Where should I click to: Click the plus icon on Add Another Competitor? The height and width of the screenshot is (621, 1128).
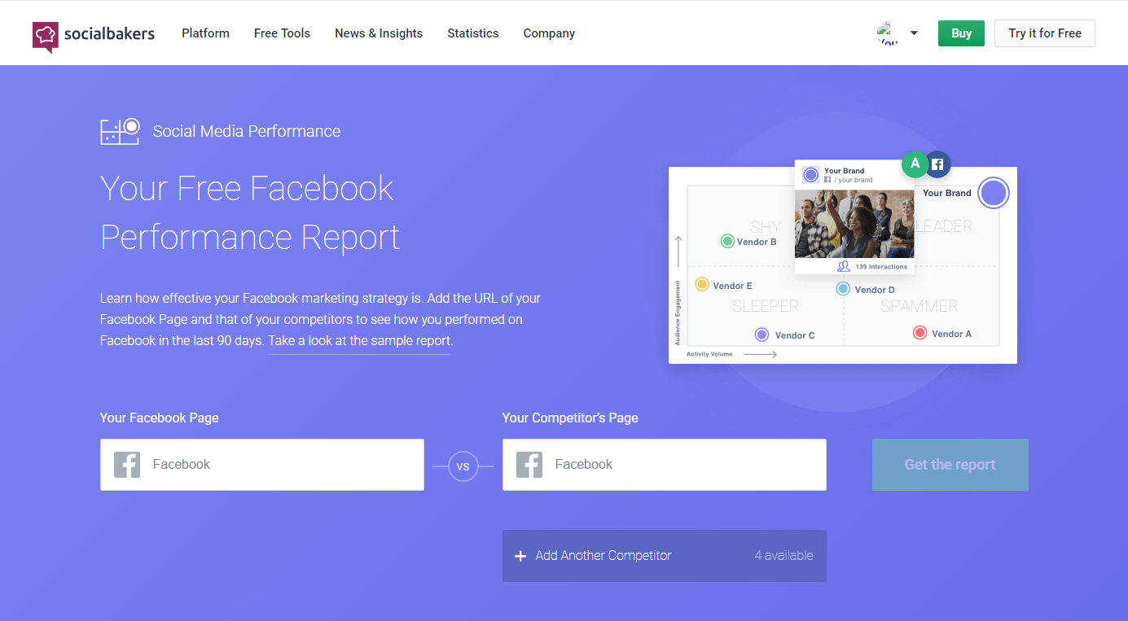[520, 556]
